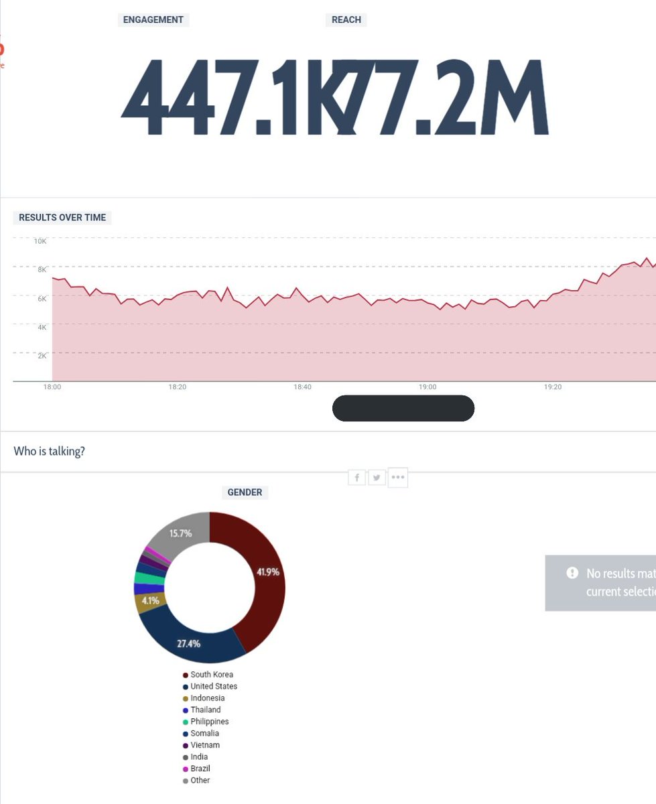Click the 18:40 time axis label
This screenshot has width=656, height=804.
tap(302, 387)
